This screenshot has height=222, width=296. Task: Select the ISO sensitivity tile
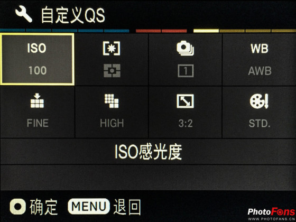[37, 59]
